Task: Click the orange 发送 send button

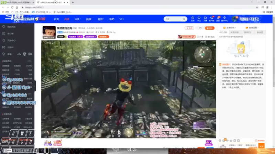Action: click(261, 146)
